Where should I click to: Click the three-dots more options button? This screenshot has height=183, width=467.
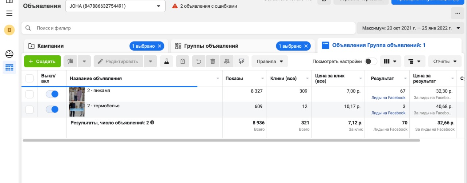458,13
